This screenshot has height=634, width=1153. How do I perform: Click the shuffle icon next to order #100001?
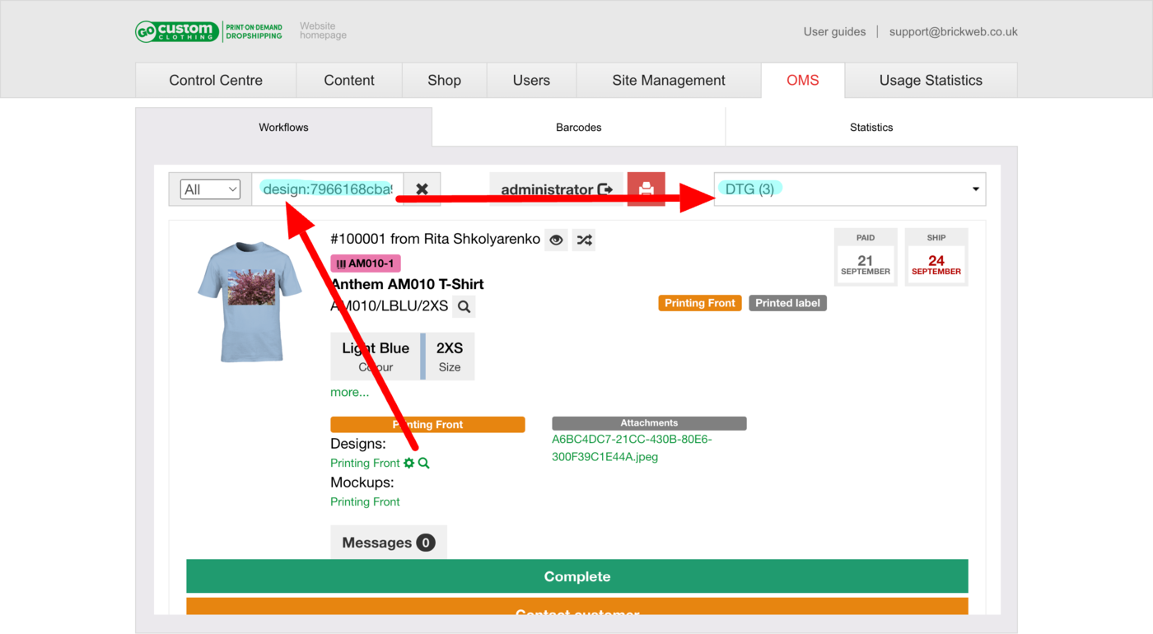584,240
